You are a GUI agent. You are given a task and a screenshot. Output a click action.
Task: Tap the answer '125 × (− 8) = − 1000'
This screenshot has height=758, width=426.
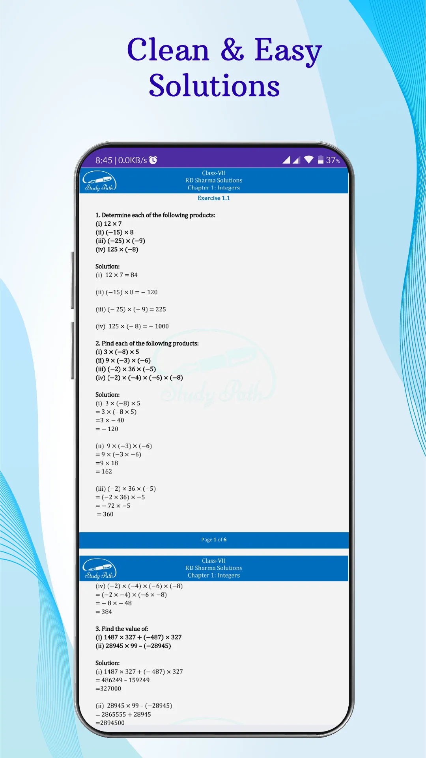[138, 326]
